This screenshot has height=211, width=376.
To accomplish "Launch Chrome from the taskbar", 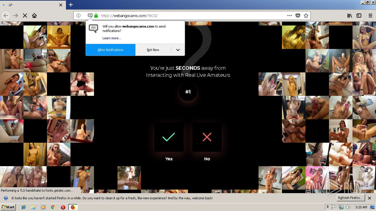I will [x=53, y=207].
